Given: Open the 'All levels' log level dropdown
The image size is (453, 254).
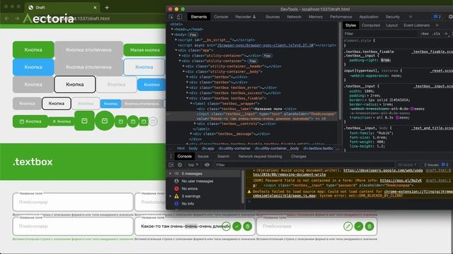Looking at the screenshot, I should point(407,165).
